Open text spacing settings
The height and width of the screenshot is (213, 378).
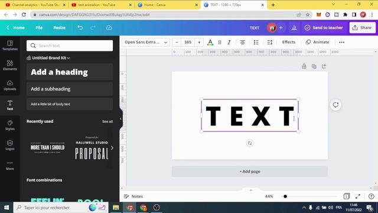tap(269, 42)
